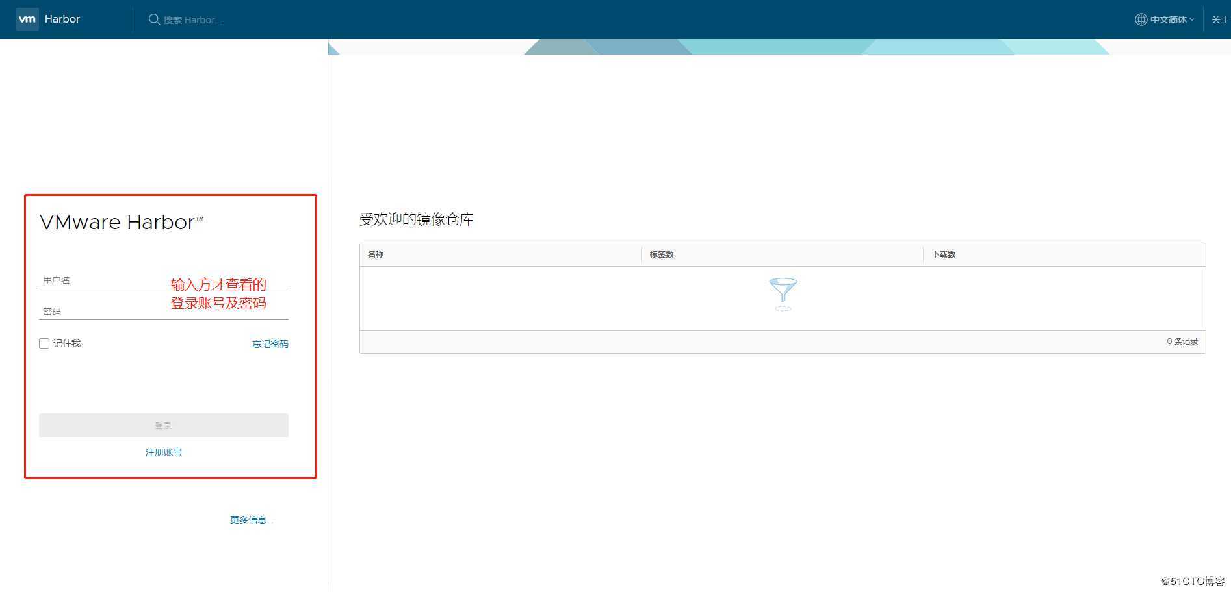Click the 0 条记录 footer text
This screenshot has height=592, width=1231.
(1182, 341)
